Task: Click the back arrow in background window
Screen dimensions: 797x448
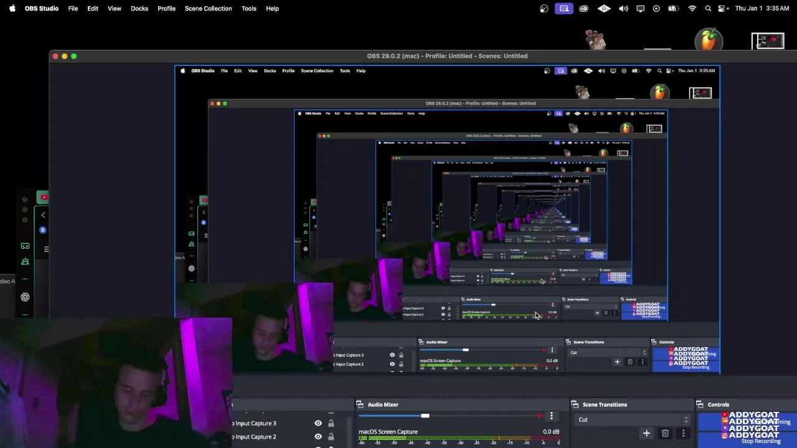Action: pyautogui.click(x=43, y=215)
